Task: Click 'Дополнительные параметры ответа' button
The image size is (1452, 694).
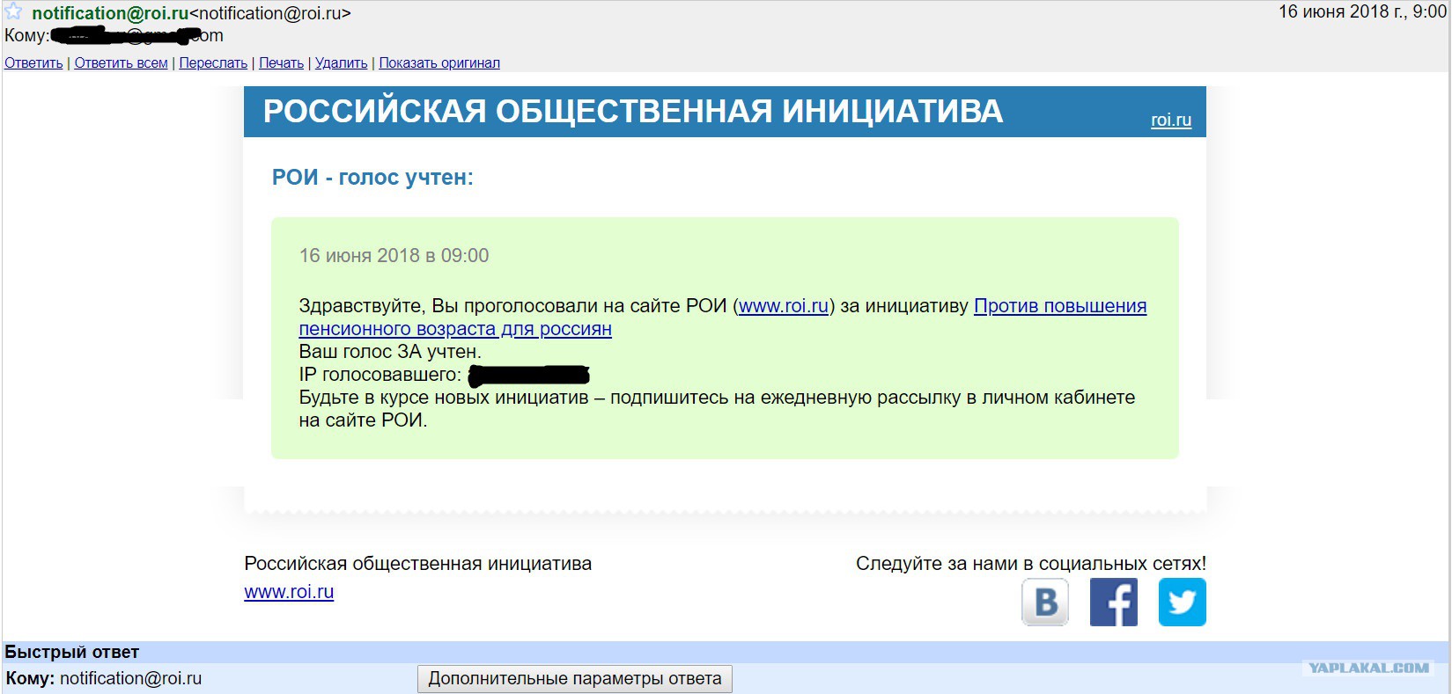Action: (x=575, y=679)
